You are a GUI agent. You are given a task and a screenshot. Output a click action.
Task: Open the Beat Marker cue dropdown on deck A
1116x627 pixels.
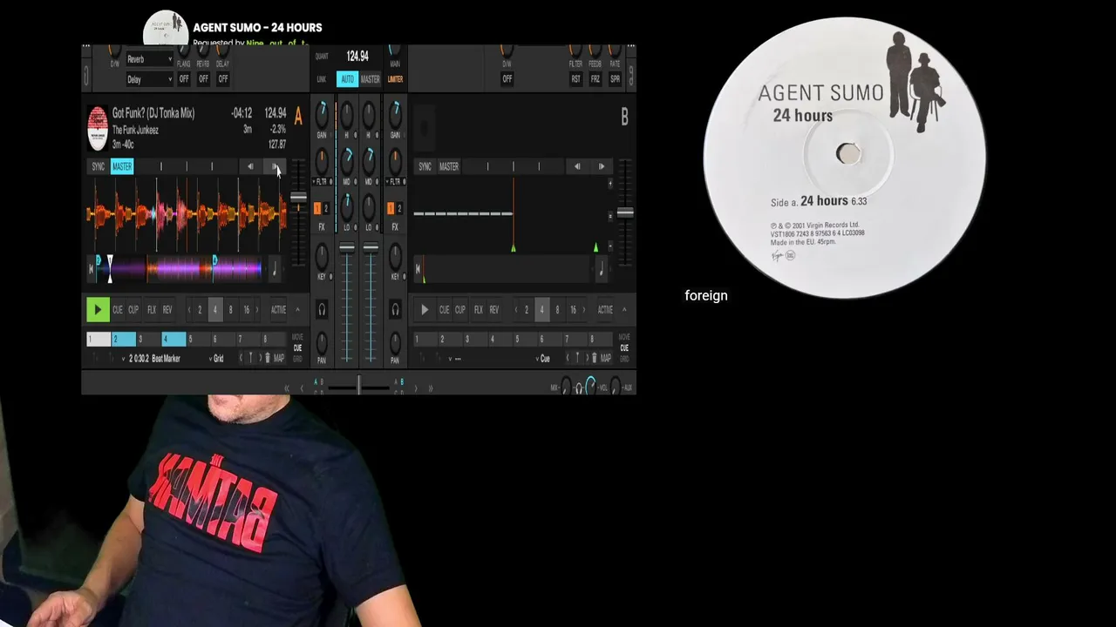pos(153,358)
